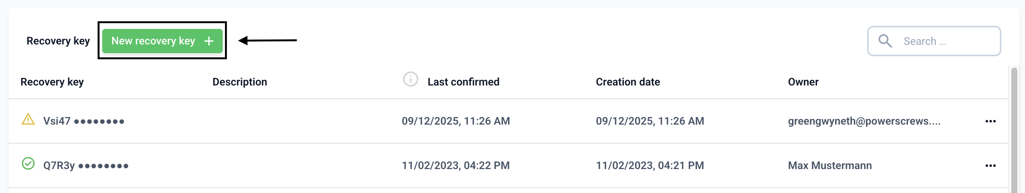Image resolution: width=1025 pixels, height=193 pixels.
Task: Select the masked Vsi47 recovery key
Action: coord(84,121)
